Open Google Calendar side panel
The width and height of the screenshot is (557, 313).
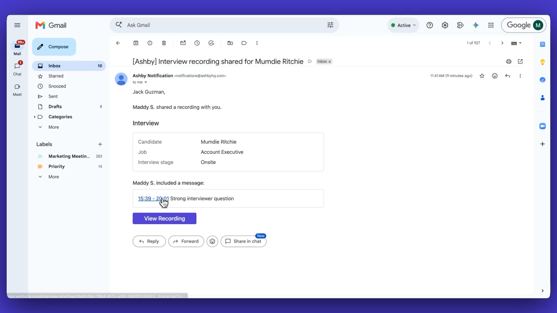click(542, 44)
